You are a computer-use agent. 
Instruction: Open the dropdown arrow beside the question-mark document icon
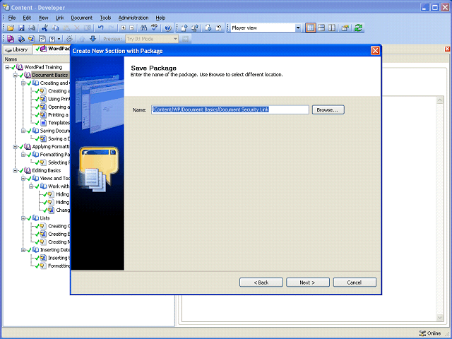tap(59, 39)
